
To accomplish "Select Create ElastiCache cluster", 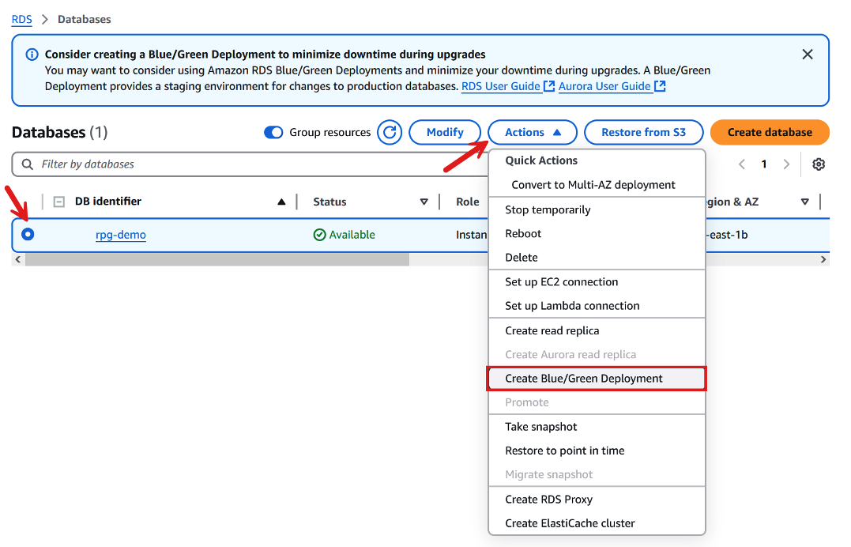I will click(x=597, y=523).
